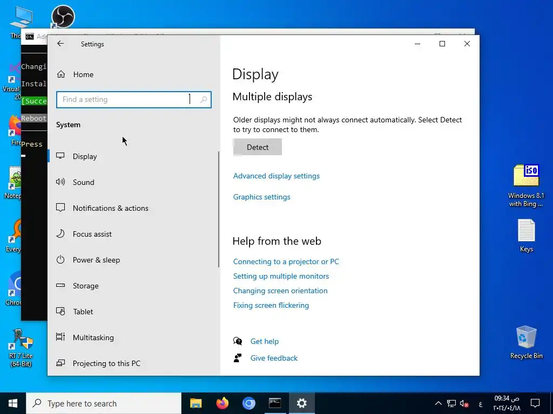The height and width of the screenshot is (414, 553).
Task: Click the Power & sleep power icon
Action: (x=60, y=259)
